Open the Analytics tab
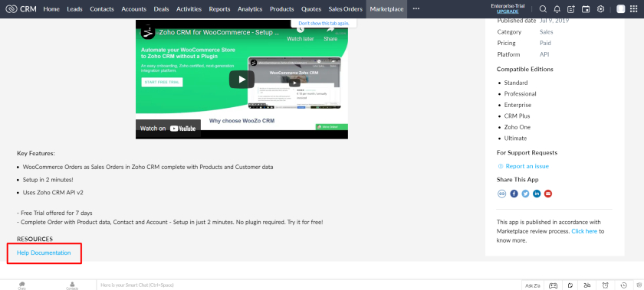 click(250, 9)
